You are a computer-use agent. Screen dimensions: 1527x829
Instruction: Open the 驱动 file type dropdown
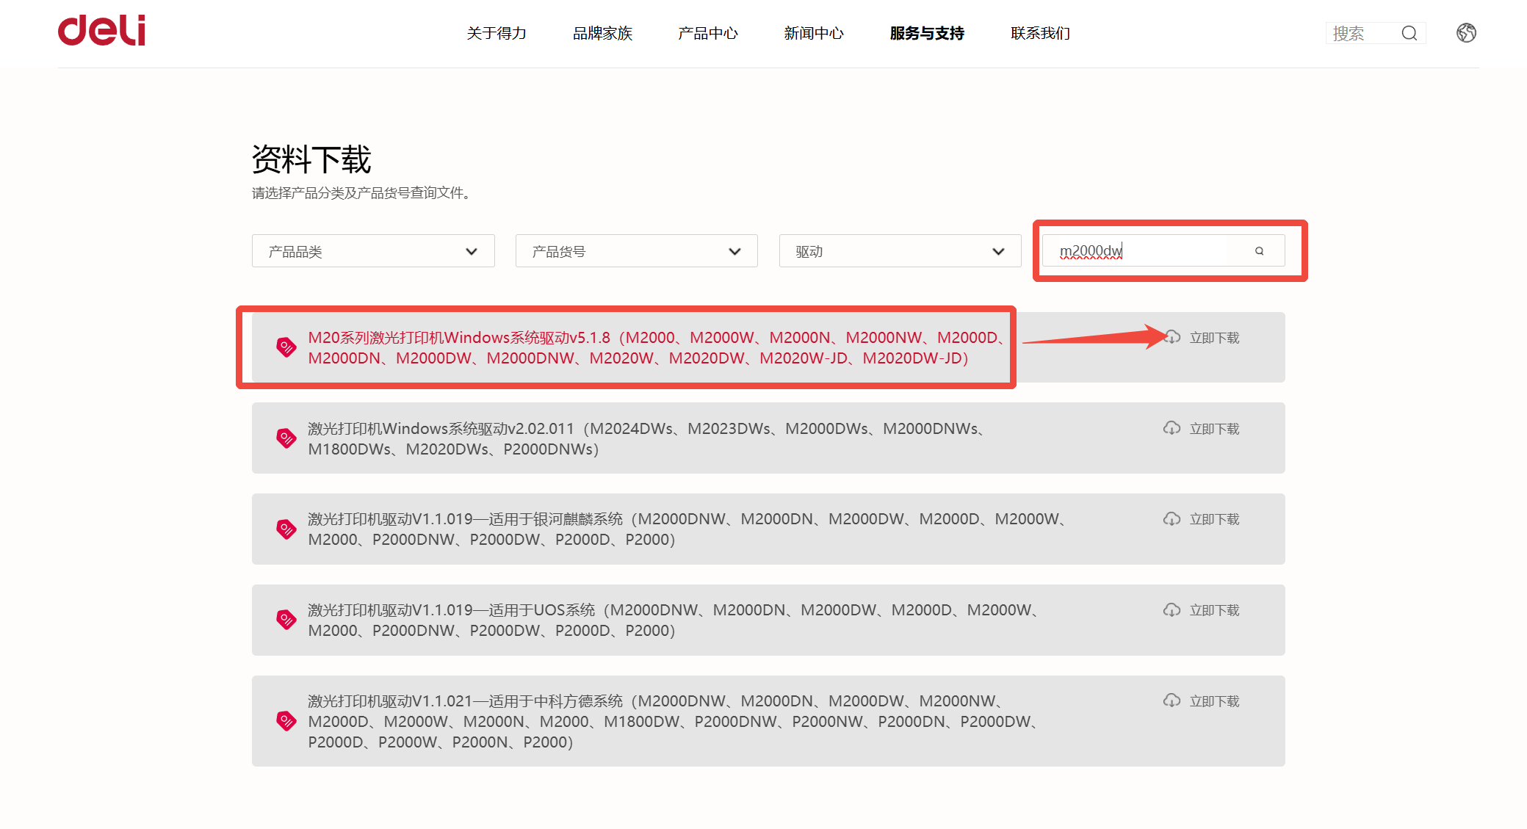pyautogui.click(x=900, y=251)
